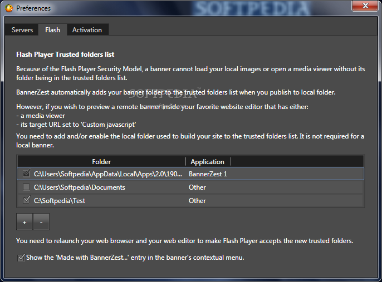
Task: Add a trusted folder with the + button
Action: coord(25,222)
